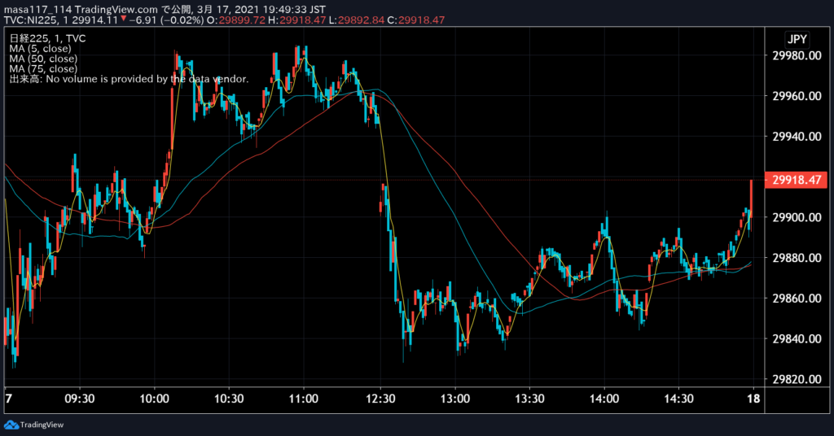Image resolution: width=834 pixels, height=436 pixels.
Task: Click the 29940.00 price axis label
Action: click(797, 137)
